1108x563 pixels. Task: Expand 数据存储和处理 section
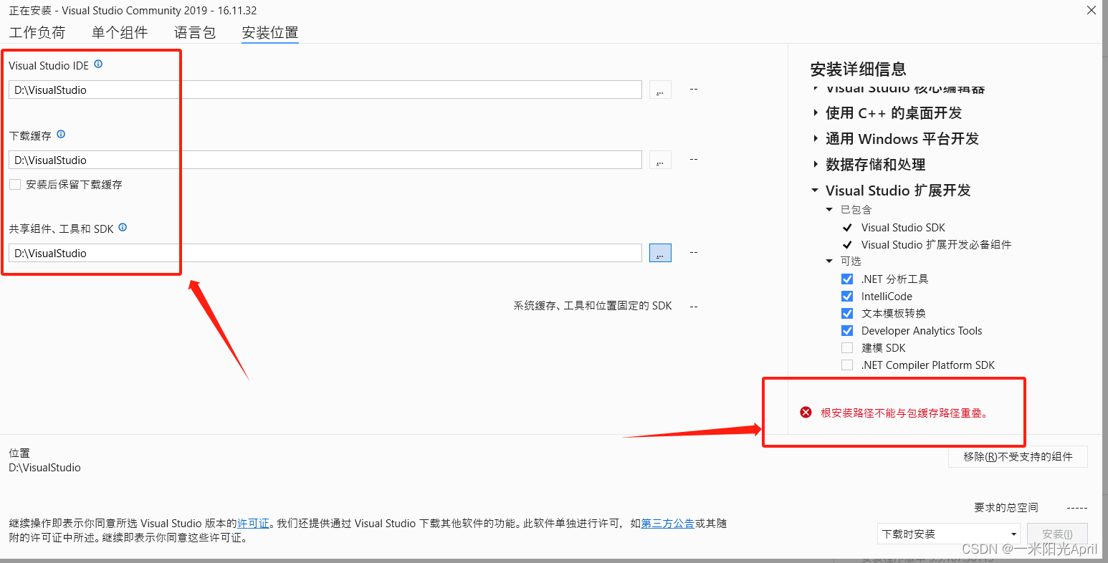(x=816, y=164)
